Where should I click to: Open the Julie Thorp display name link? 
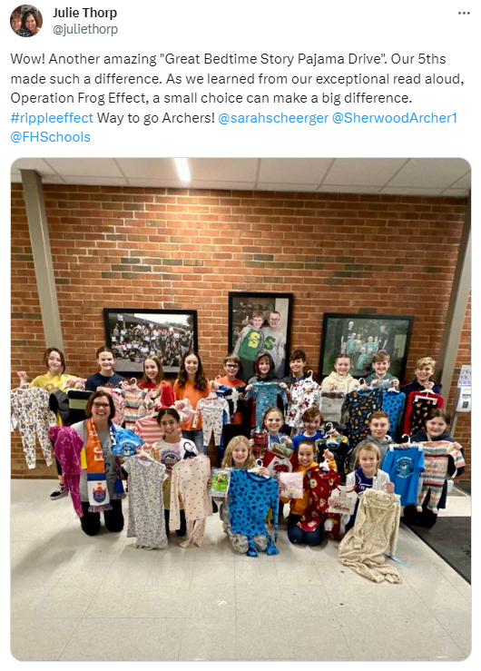tap(84, 13)
